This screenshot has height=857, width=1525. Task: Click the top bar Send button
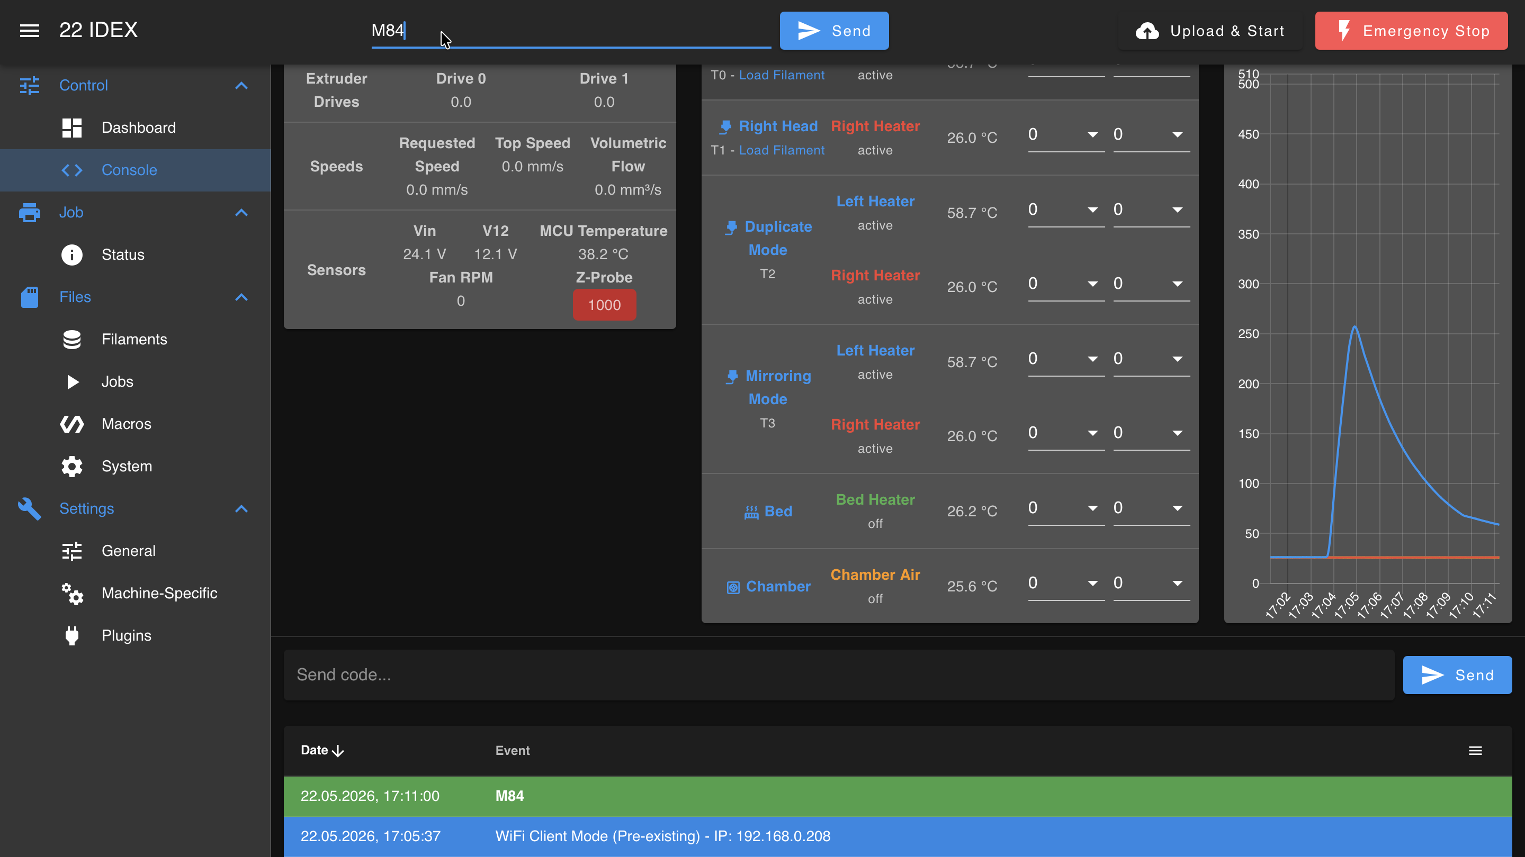pos(834,31)
